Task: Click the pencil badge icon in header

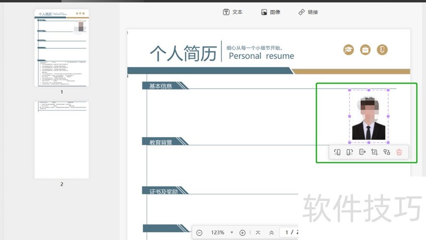Action: click(x=382, y=49)
